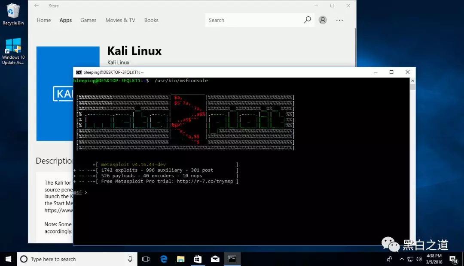Select the running Kali terminal on the taskbar
Screen dimensions: 464x266
coord(232,259)
